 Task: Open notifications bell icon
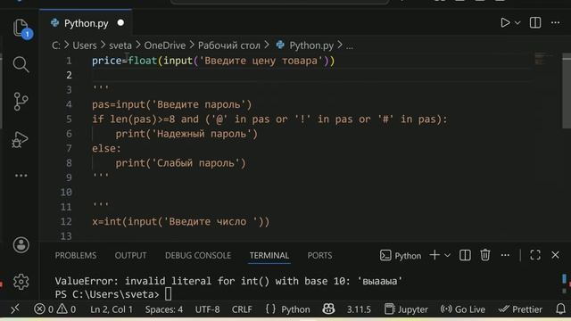pos(561,309)
